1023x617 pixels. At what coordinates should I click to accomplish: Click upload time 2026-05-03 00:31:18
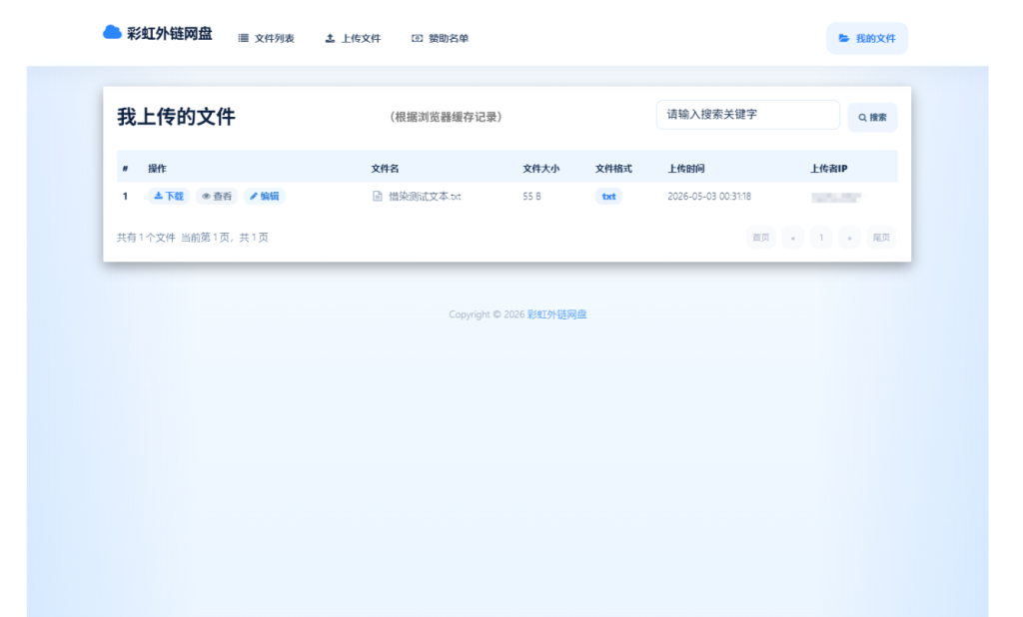click(709, 197)
